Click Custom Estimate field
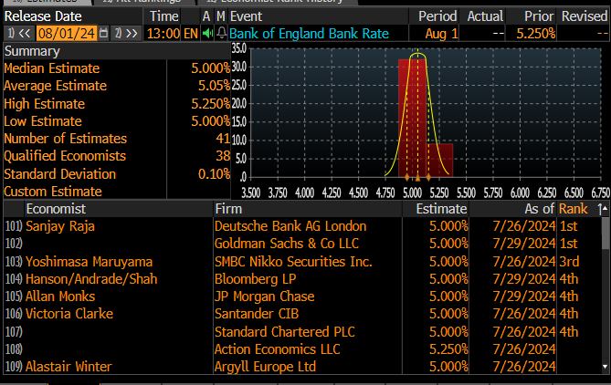611x385 pixels. 199,192
